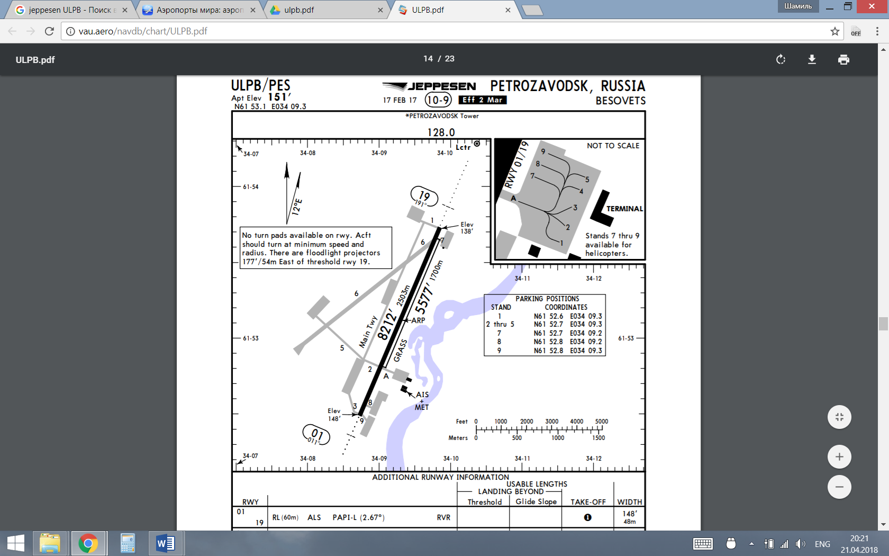Switch input language from ENG
889x556 pixels.
pos(822,544)
